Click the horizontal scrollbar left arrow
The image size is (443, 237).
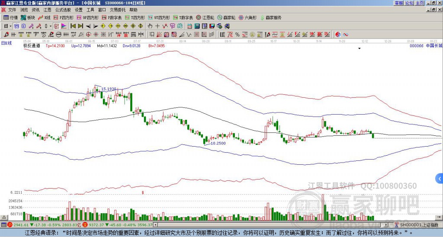tap(155, 225)
